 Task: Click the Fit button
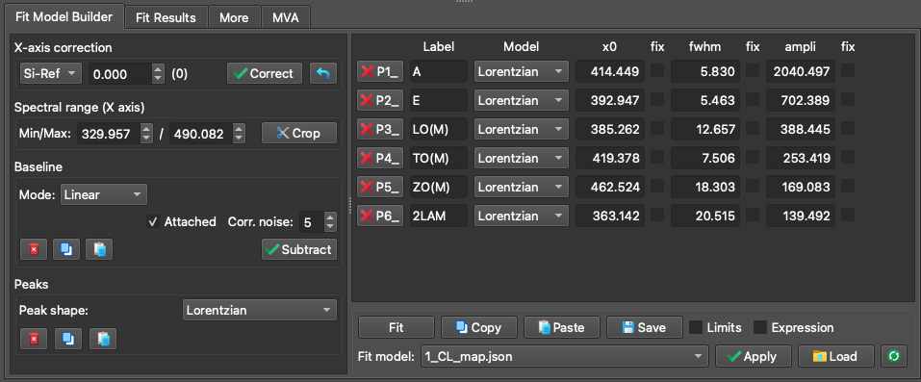397,327
